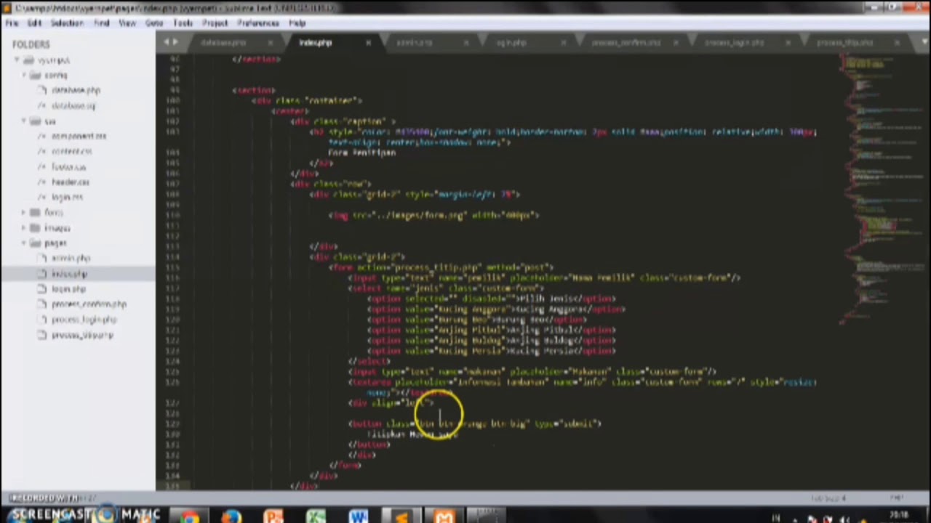This screenshot has height=523, width=931.
Task: Close the login.php tab
Action: (x=563, y=43)
